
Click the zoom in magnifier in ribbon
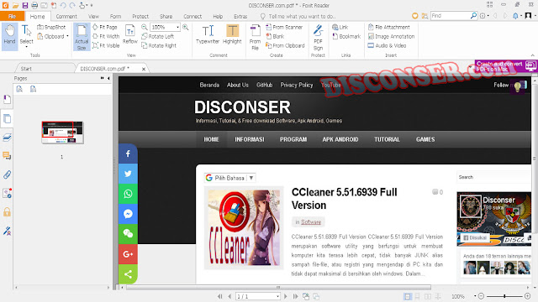point(186,27)
